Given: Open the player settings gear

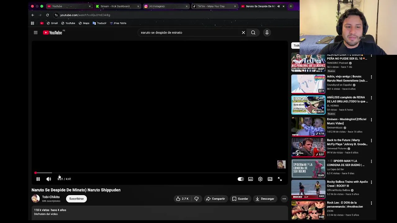Looking at the screenshot, I should coord(260,179).
